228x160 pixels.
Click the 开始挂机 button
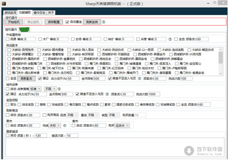[14, 22]
